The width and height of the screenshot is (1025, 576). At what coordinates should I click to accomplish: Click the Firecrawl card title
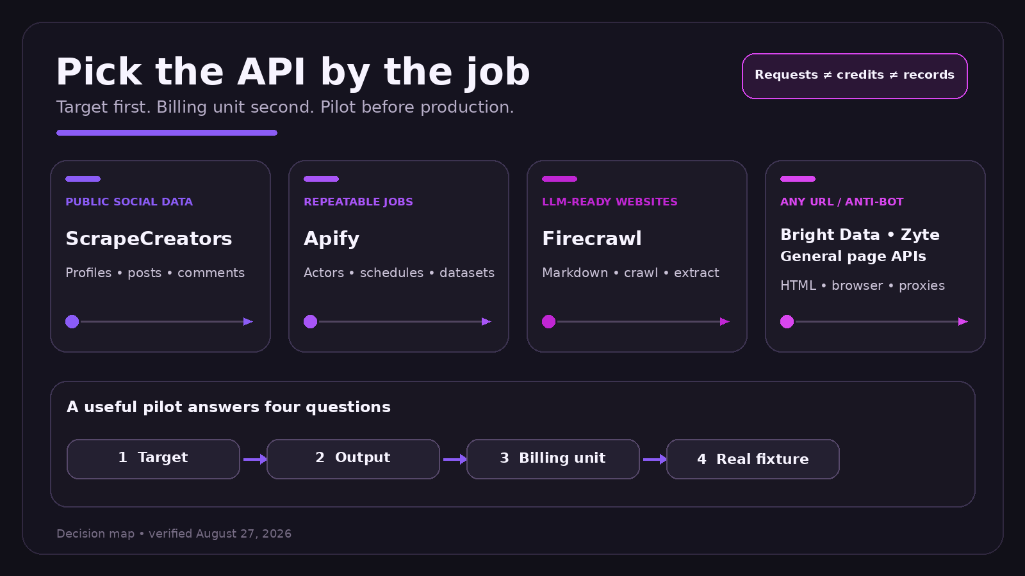coord(592,239)
